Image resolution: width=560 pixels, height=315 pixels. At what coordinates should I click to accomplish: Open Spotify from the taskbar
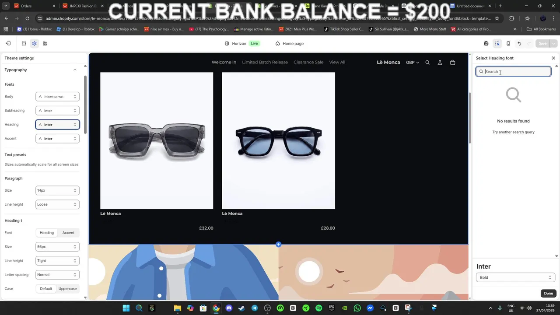coord(318,308)
